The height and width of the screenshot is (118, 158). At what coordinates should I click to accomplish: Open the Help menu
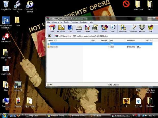point(90,22)
